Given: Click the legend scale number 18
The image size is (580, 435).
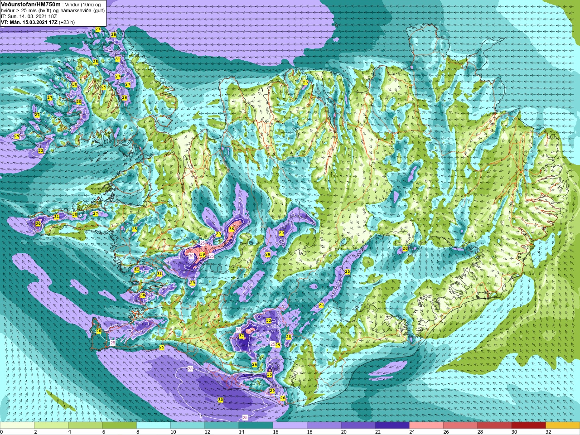Looking at the screenshot, I should (x=309, y=432).
